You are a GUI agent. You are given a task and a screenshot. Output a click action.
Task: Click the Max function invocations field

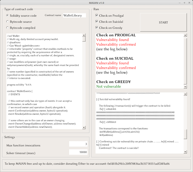tap(78, 144)
